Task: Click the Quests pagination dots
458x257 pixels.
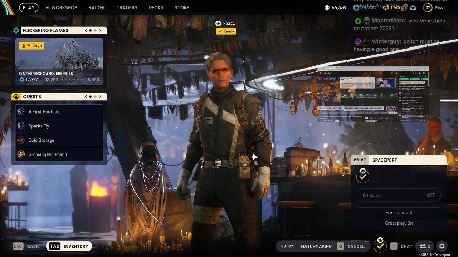Action: 93,97
